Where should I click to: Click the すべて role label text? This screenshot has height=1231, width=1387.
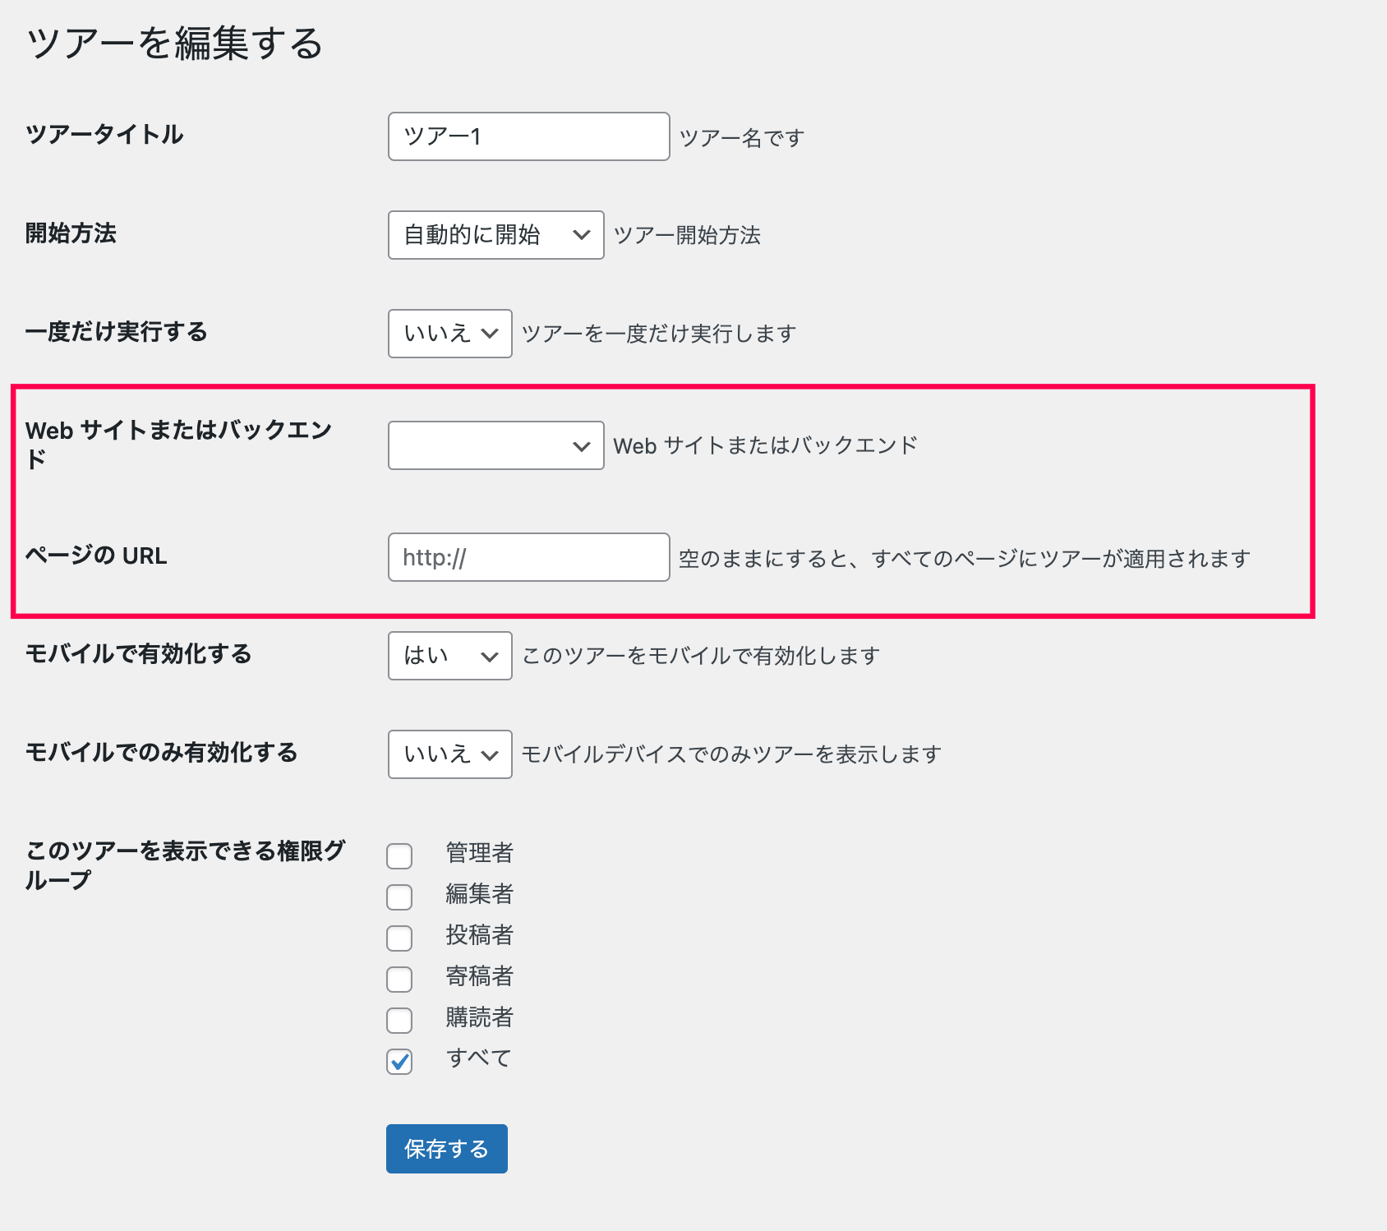pyautogui.click(x=479, y=1058)
